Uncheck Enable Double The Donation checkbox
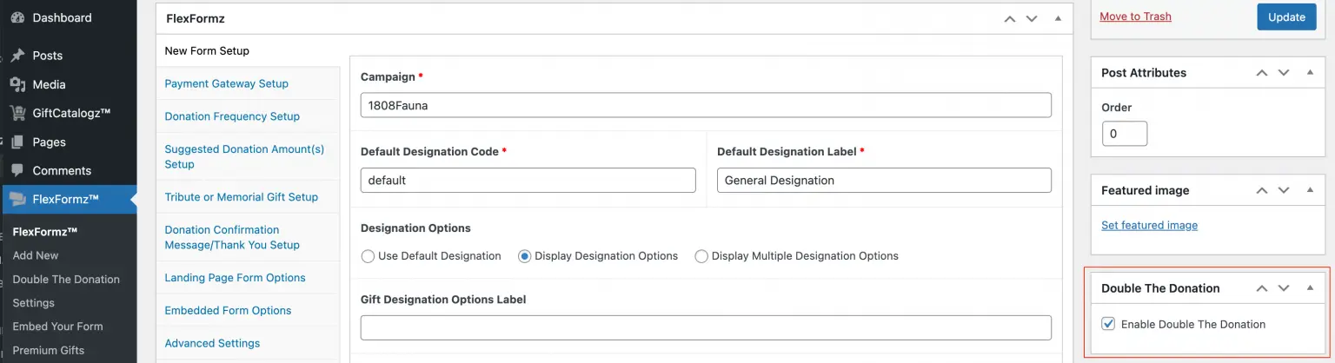The width and height of the screenshot is (1335, 363). click(x=1108, y=324)
